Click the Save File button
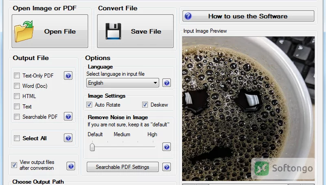The height and width of the screenshot is (185, 326). tap(135, 31)
